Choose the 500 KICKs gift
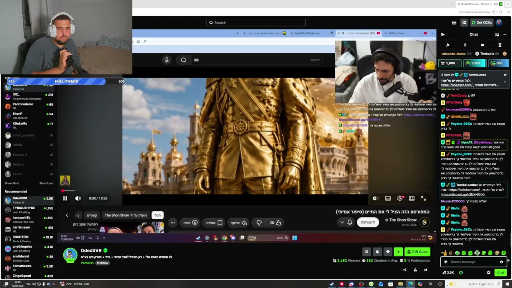Image resolution: width=512 pixels, height=288 pixels. 498,63
